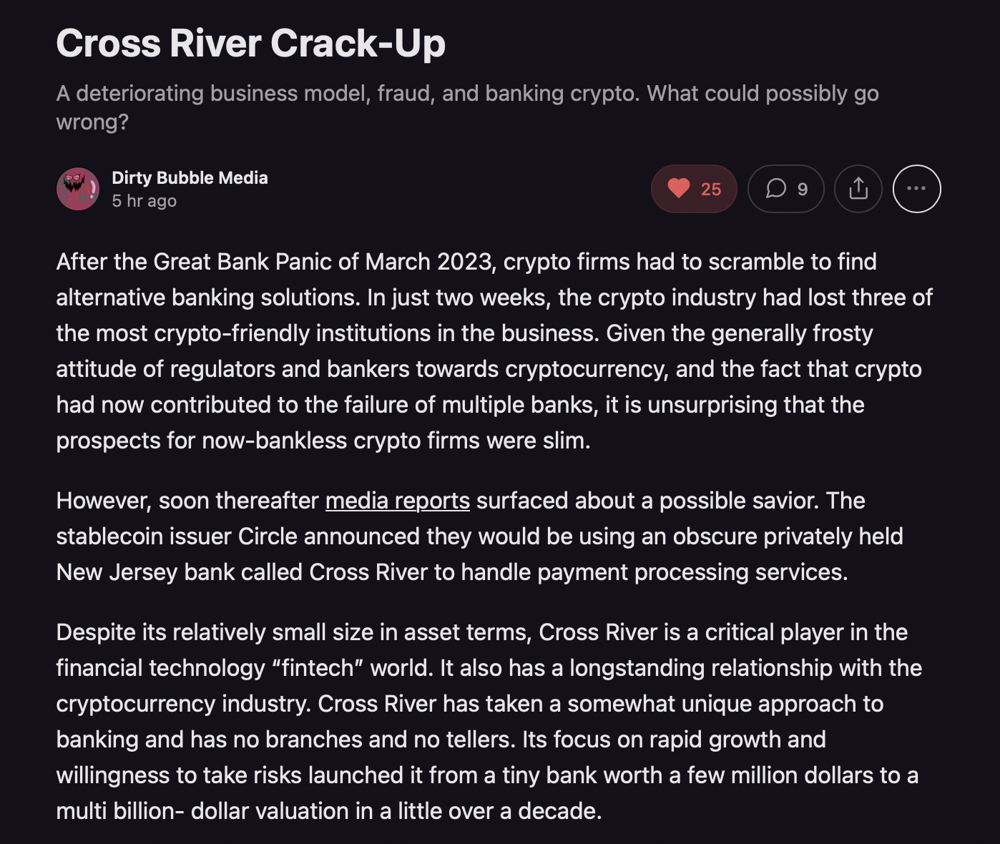Screen dimensions: 1000x844
Task: Click the Dirty Bubble Media avatar image
Action: [x=78, y=190]
